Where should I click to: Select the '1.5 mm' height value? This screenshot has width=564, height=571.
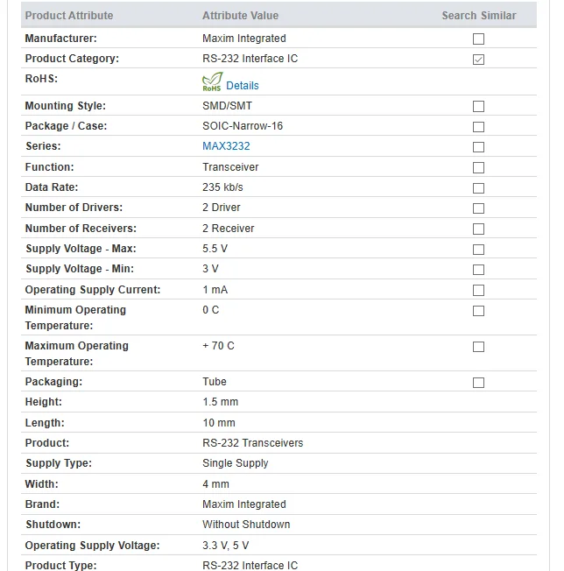click(x=221, y=402)
